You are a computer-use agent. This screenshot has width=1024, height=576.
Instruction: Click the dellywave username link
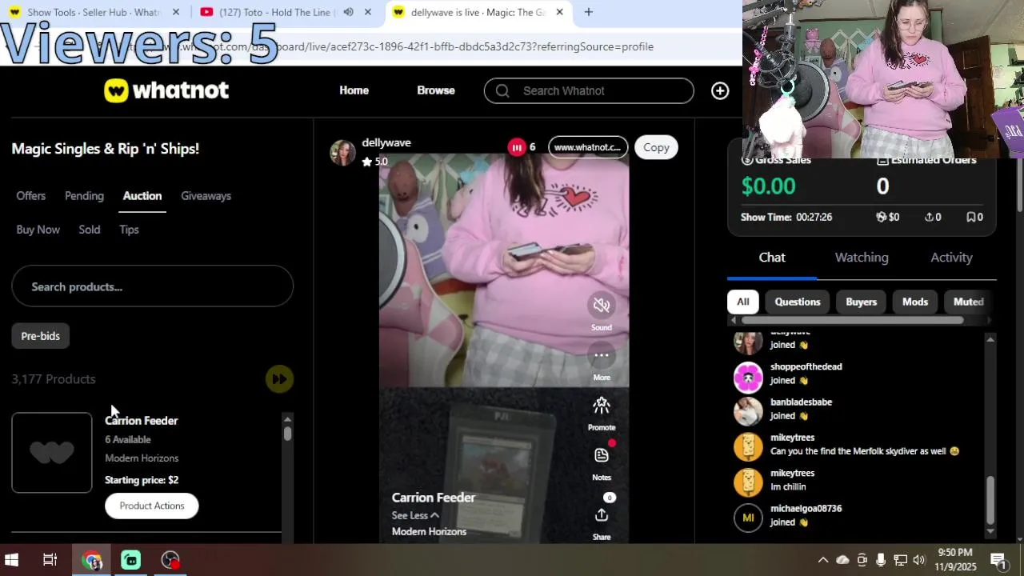point(386,142)
